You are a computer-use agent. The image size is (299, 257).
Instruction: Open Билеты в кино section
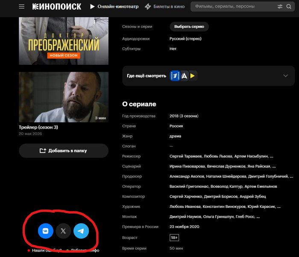click(169, 6)
